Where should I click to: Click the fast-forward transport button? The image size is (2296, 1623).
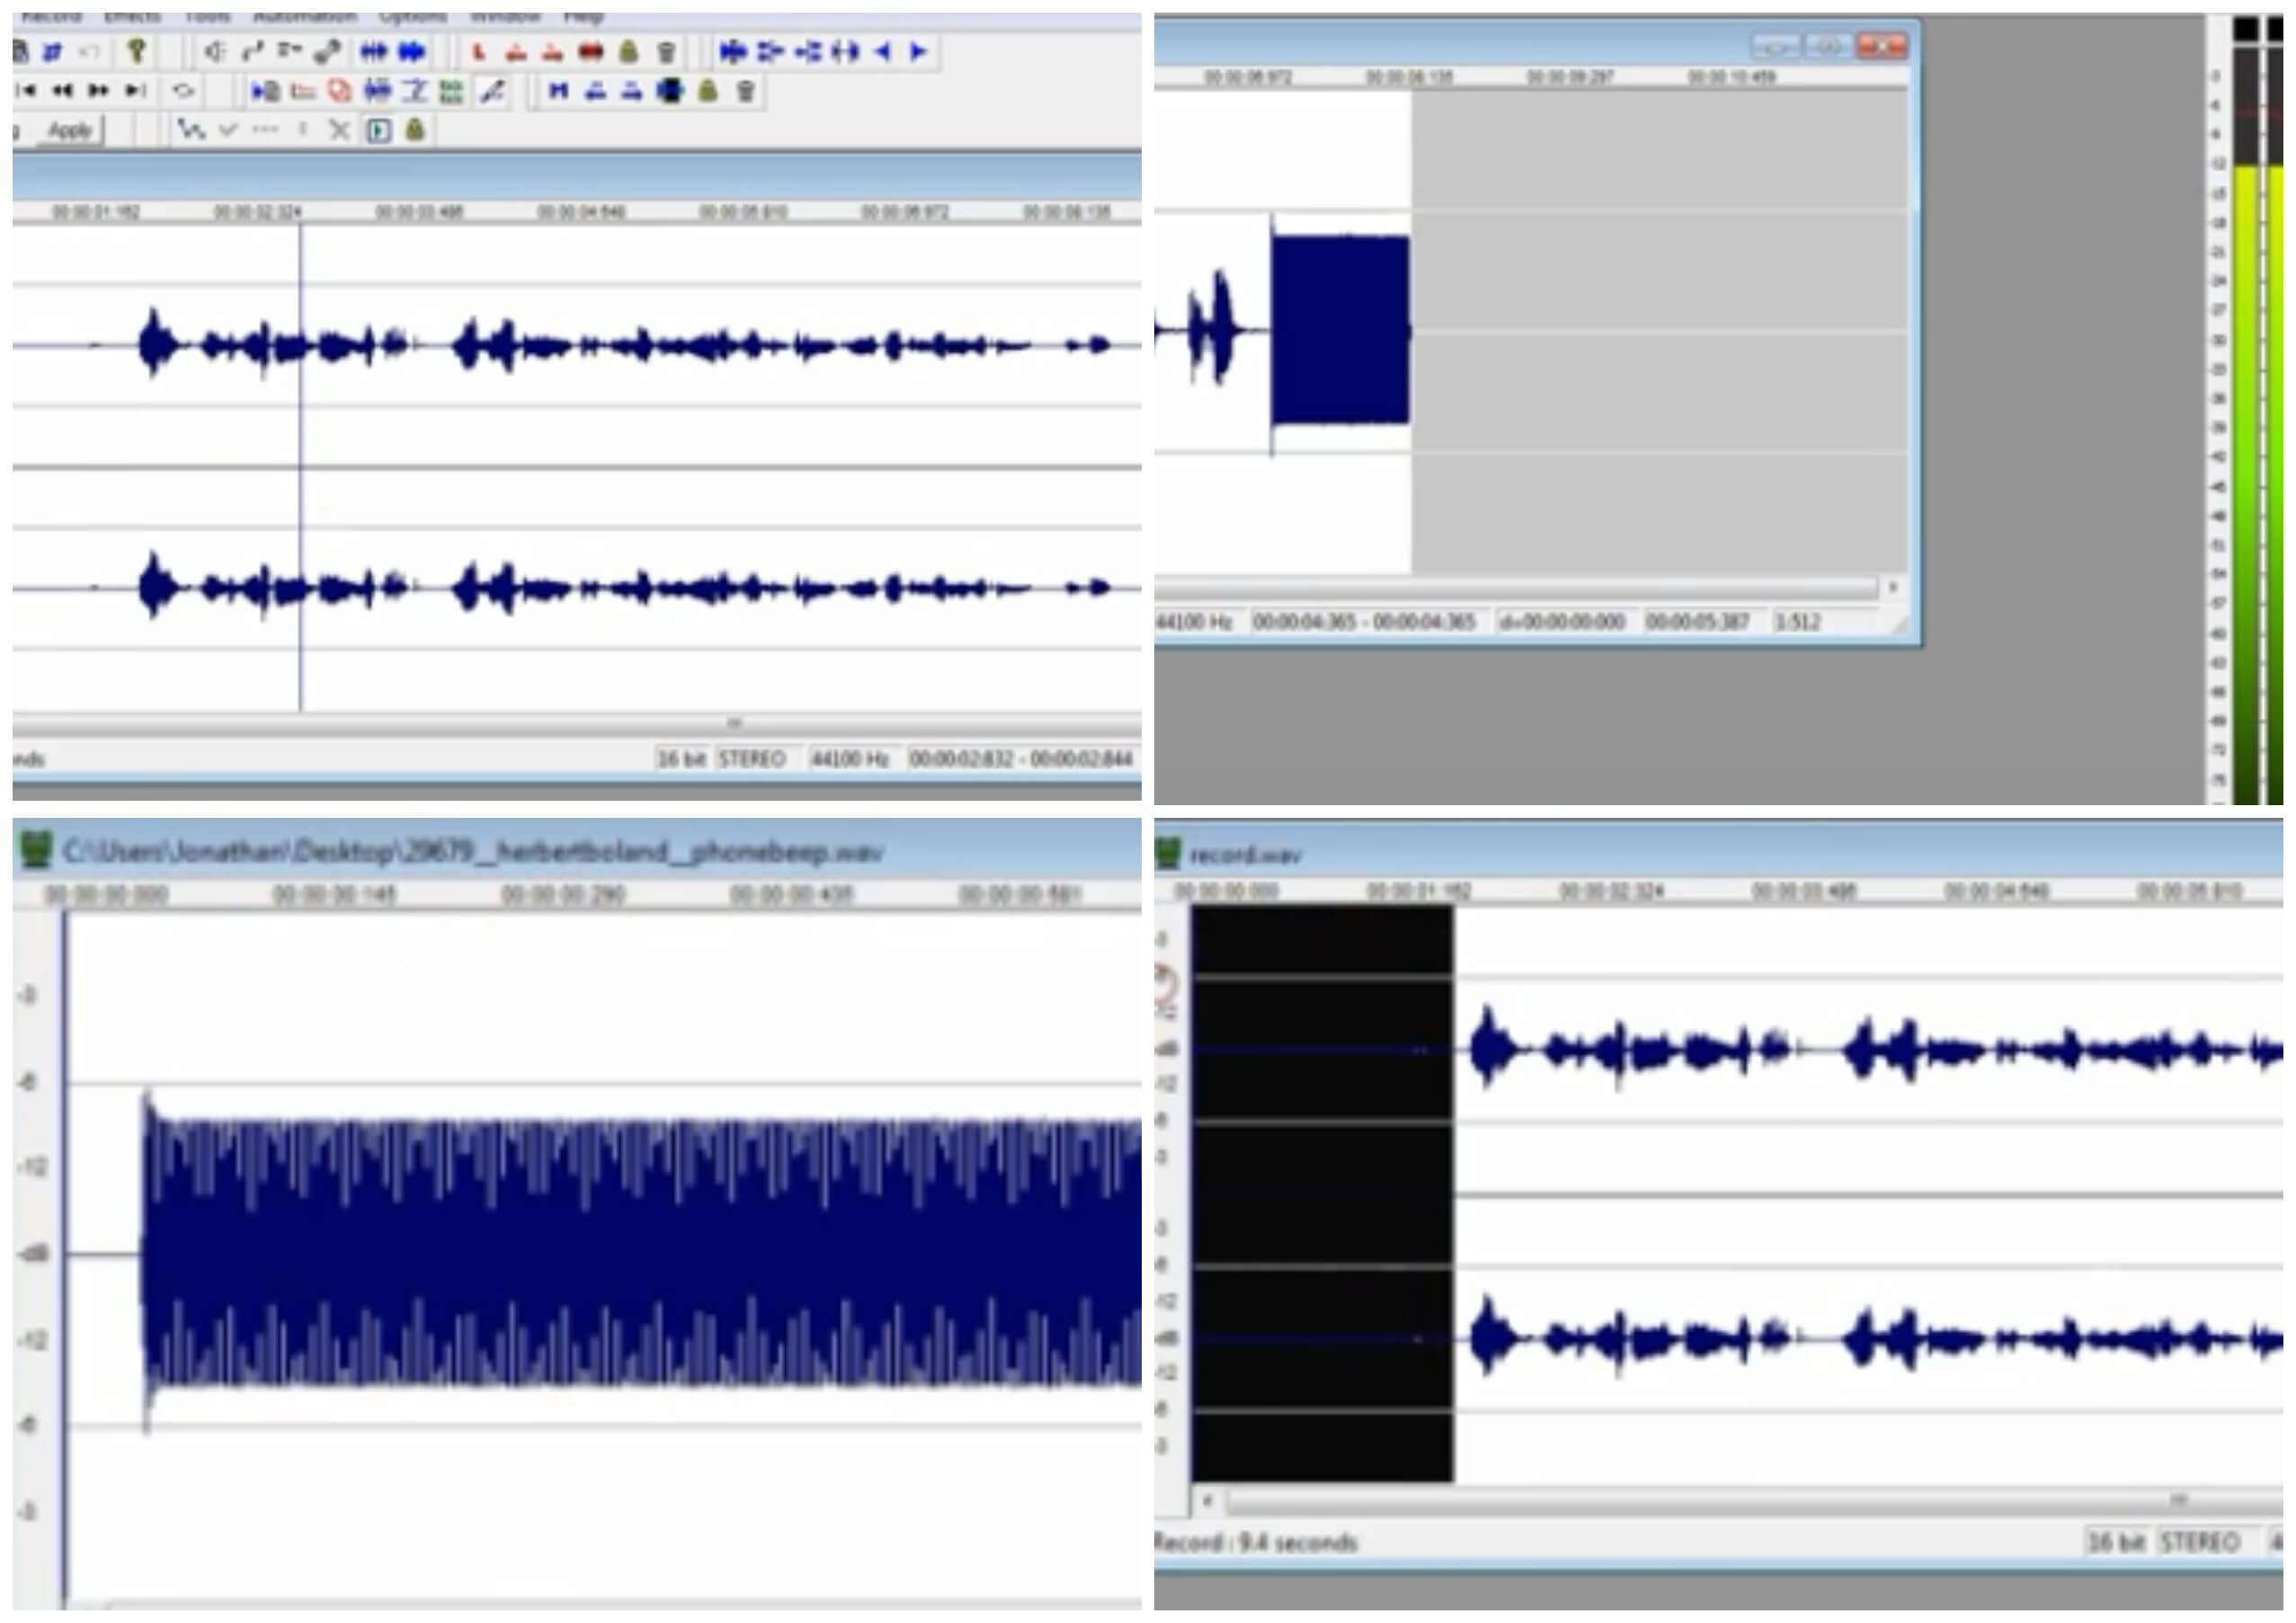[99, 91]
